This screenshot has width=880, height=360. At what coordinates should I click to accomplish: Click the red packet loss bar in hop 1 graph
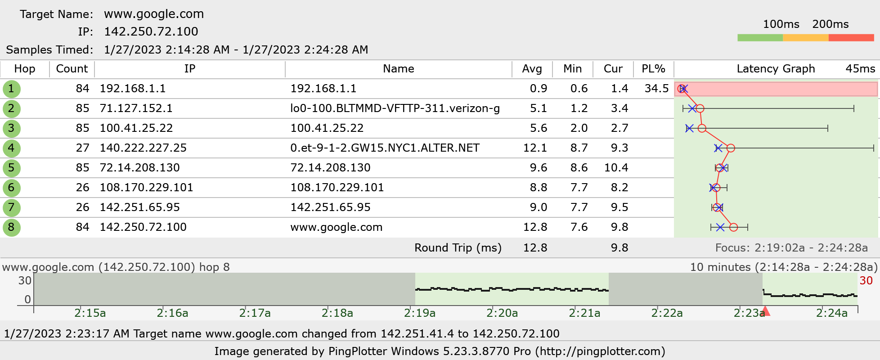click(x=776, y=89)
